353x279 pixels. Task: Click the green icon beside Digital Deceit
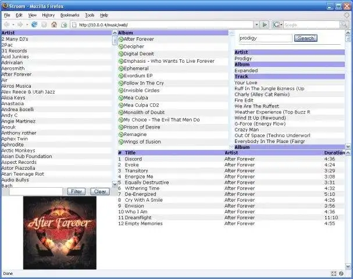(x=121, y=54)
